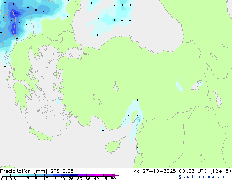The height and width of the screenshot is (180, 232).
Task: Click the legend scale label "40"
Action: pyautogui.click(x=96, y=179)
